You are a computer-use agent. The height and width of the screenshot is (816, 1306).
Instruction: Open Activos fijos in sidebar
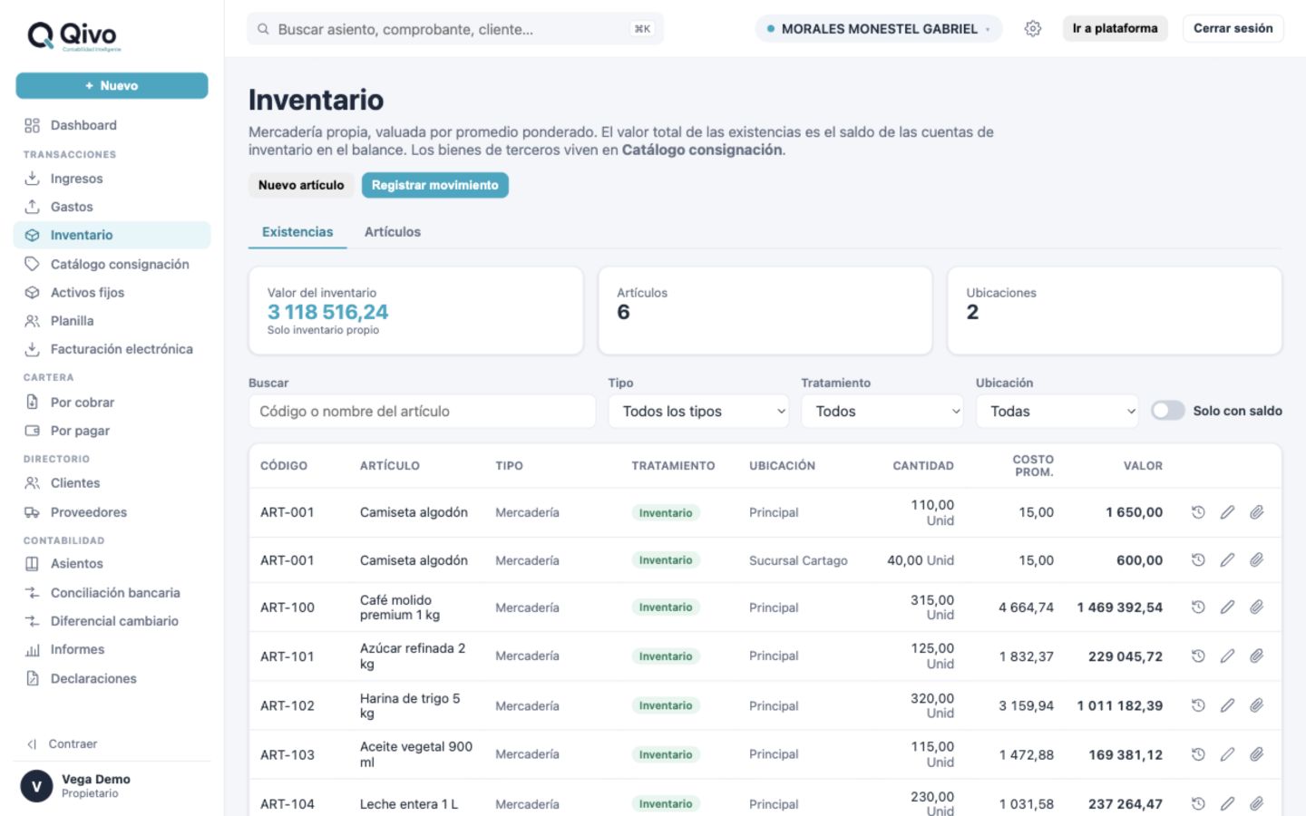click(112, 292)
